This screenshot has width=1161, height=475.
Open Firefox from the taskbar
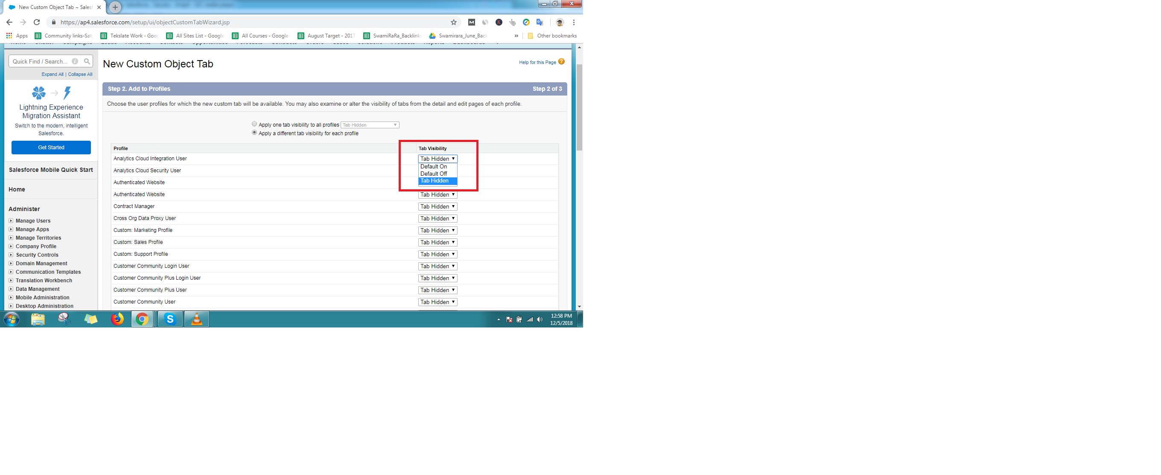point(117,319)
